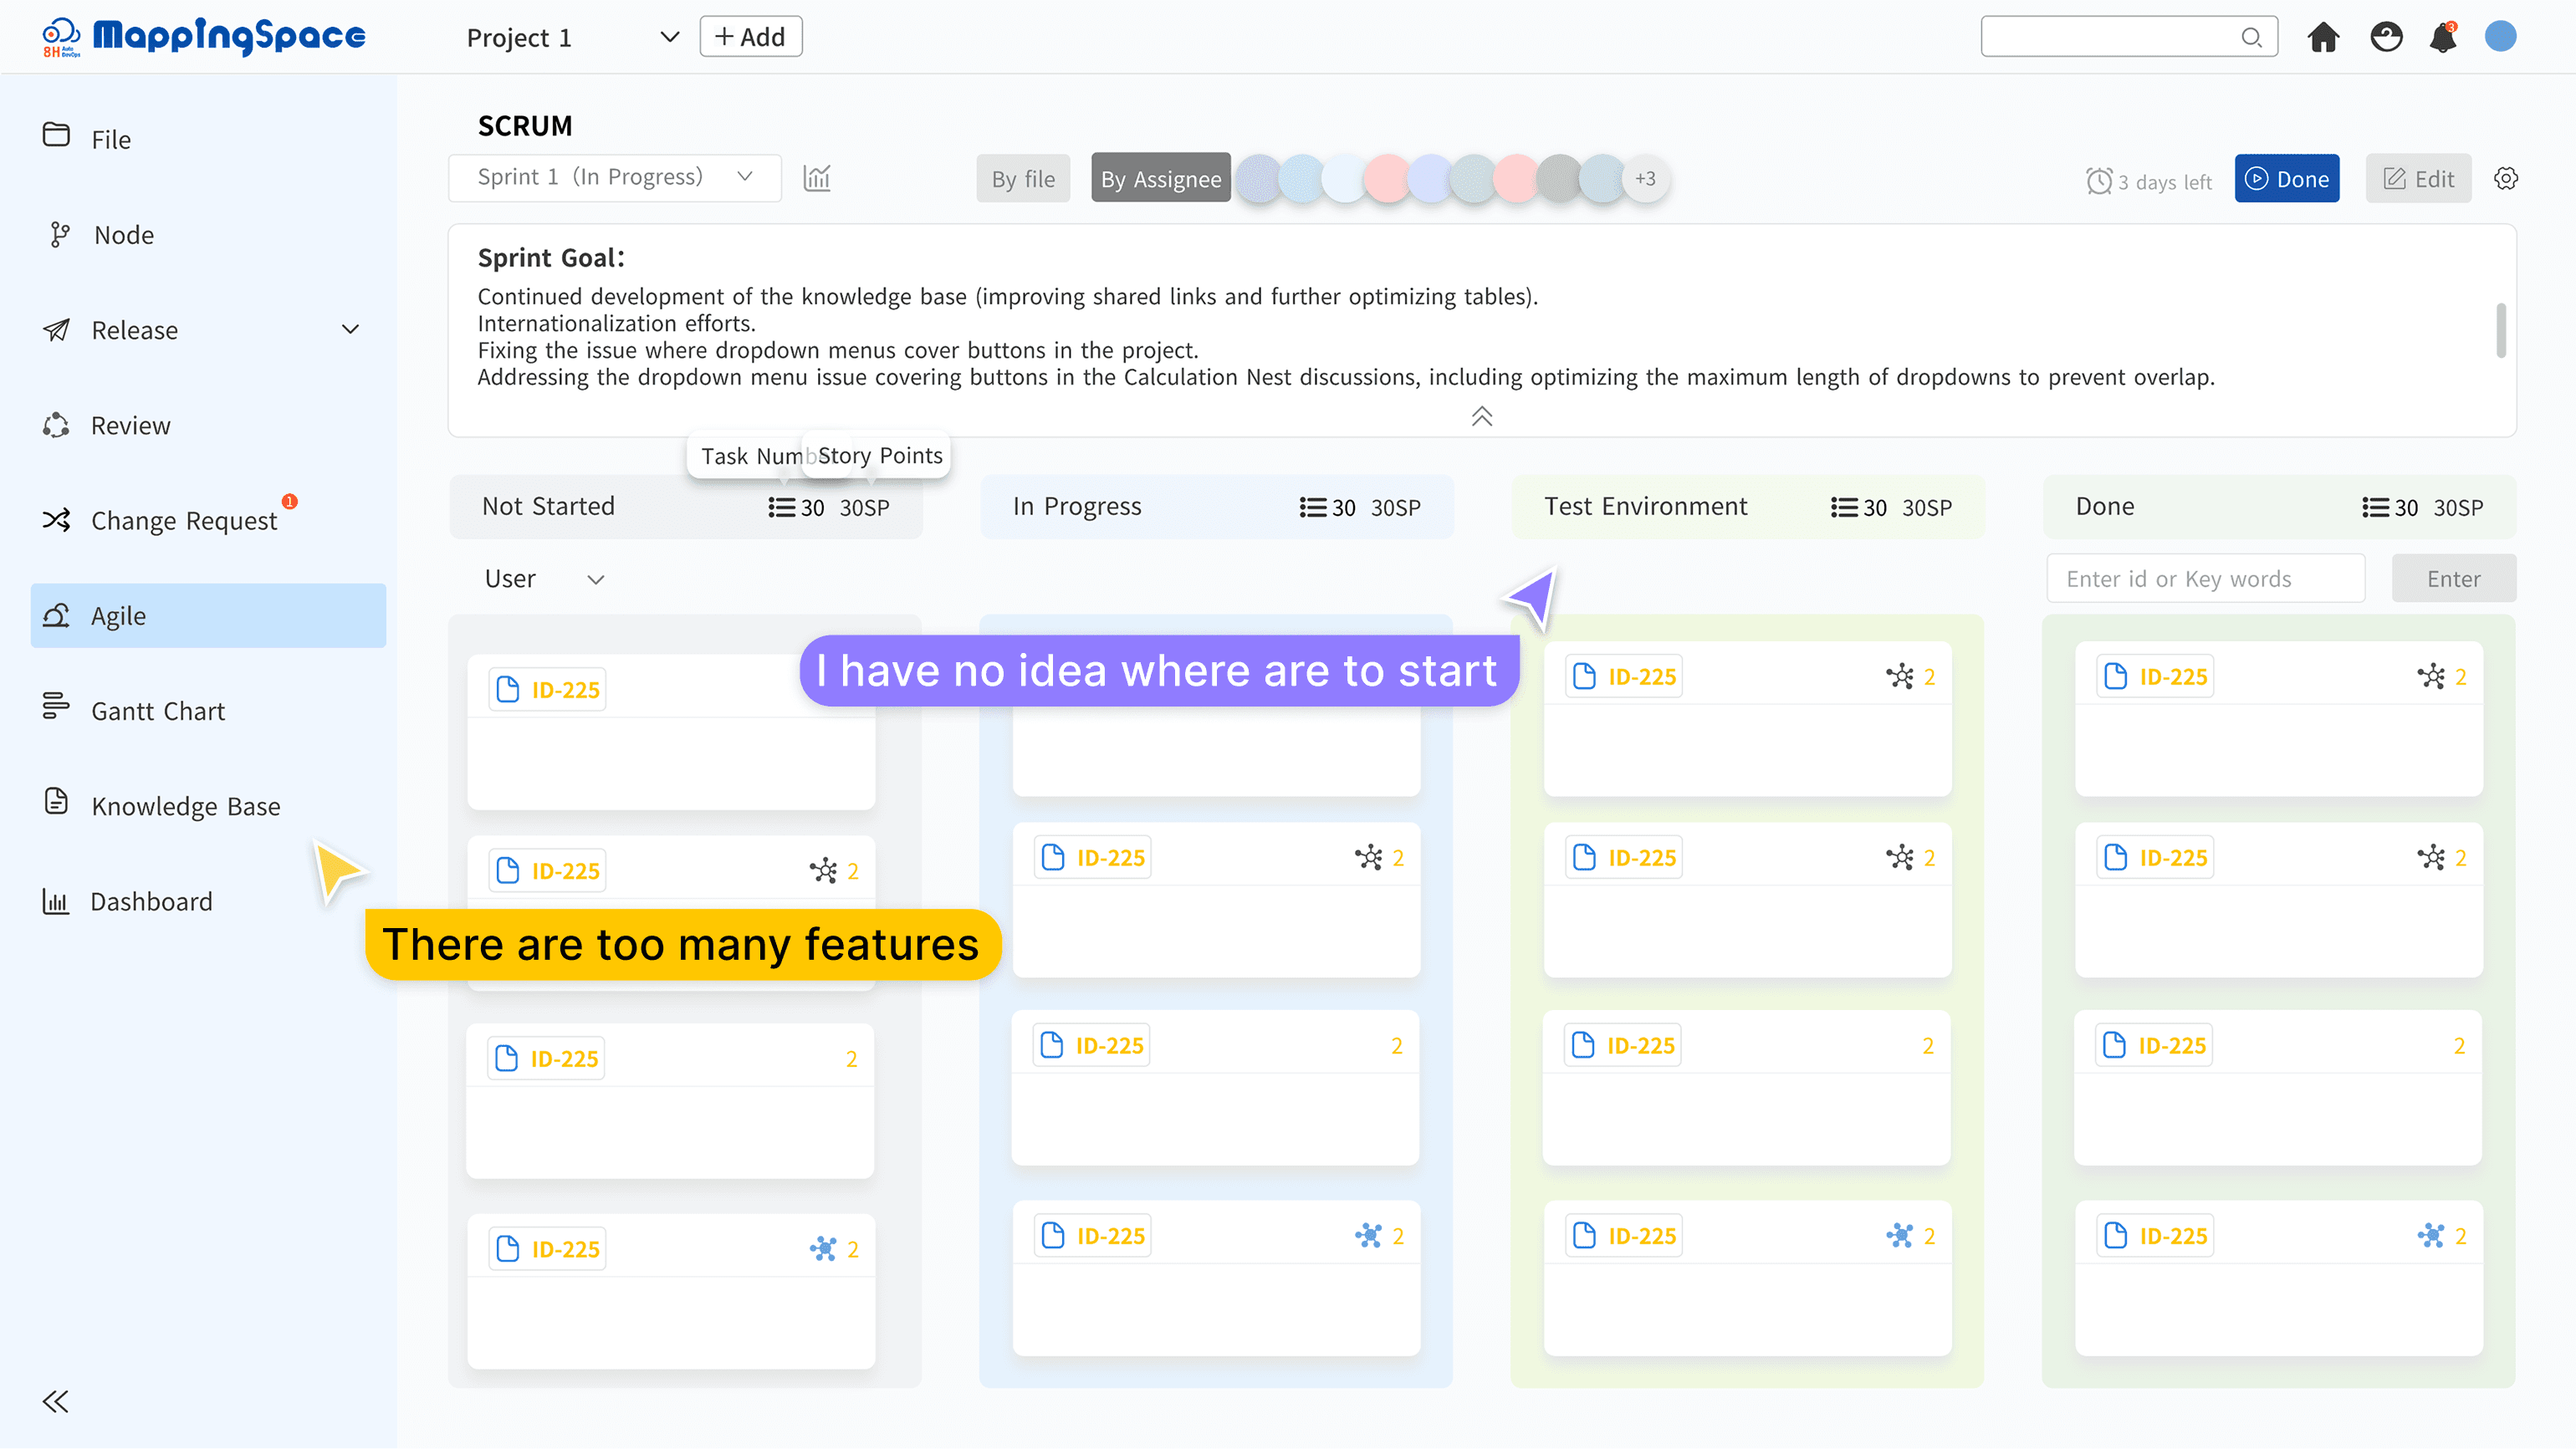Image resolution: width=2576 pixels, height=1449 pixels.
Task: Open the sprint burndown chart icon
Action: (817, 178)
